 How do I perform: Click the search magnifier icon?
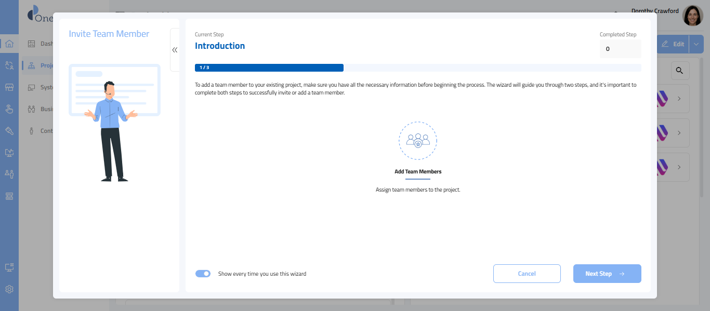click(680, 71)
